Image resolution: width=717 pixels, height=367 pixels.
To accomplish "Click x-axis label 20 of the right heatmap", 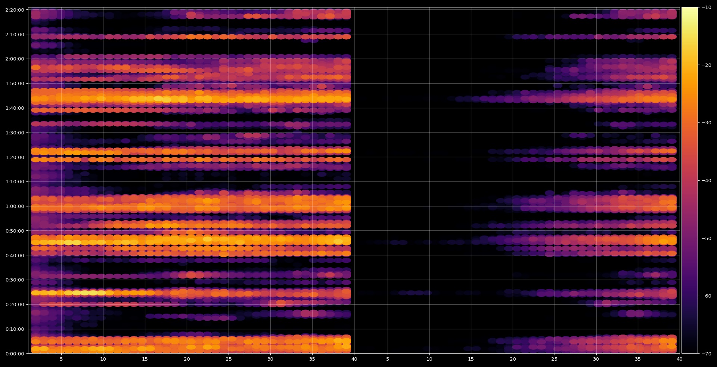I will click(513, 359).
